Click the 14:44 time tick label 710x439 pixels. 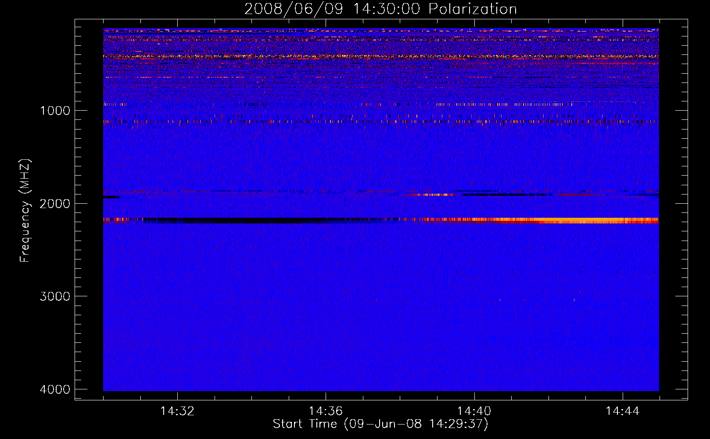coord(623,411)
